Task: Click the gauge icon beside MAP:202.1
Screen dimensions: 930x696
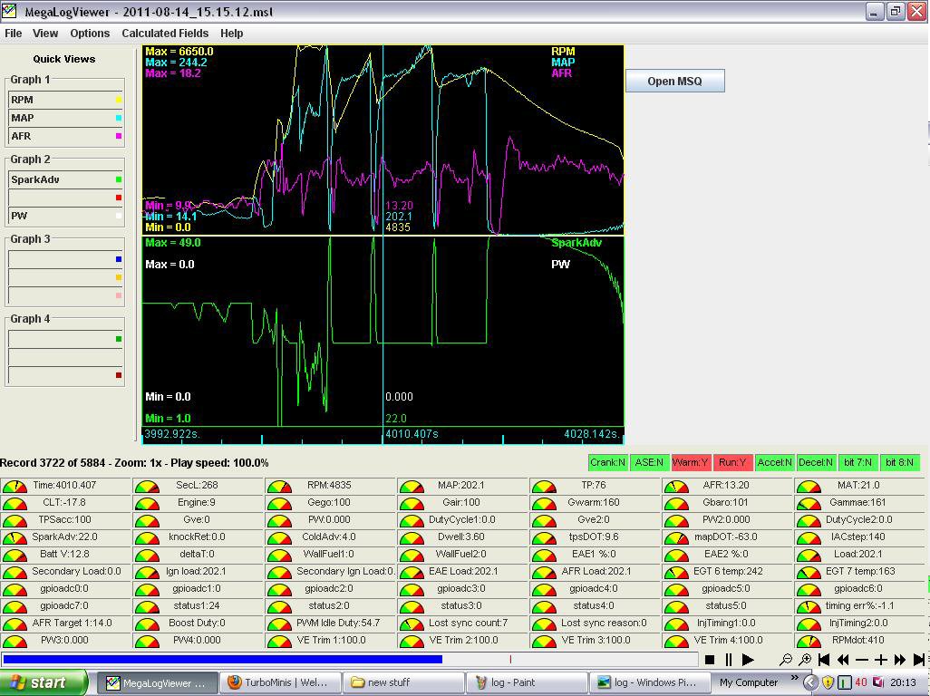Action: pos(412,487)
